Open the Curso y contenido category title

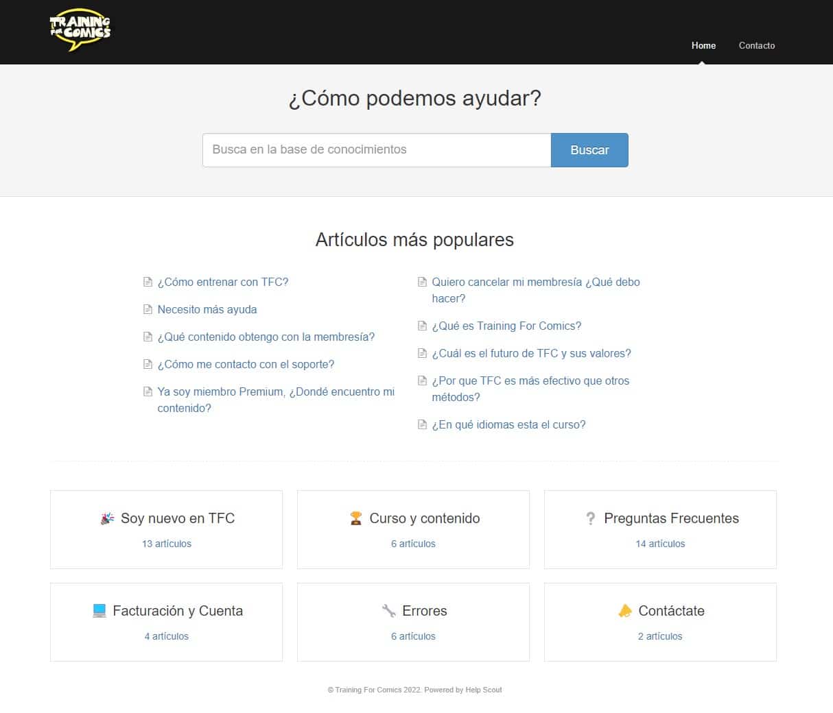click(x=425, y=518)
